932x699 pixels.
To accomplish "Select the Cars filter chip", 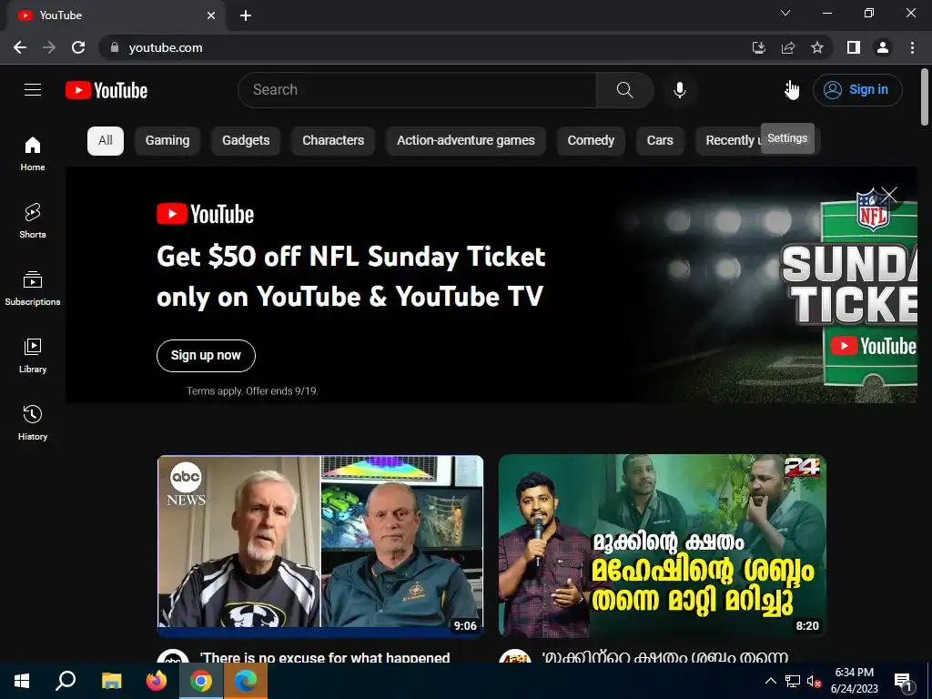I will (x=660, y=141).
